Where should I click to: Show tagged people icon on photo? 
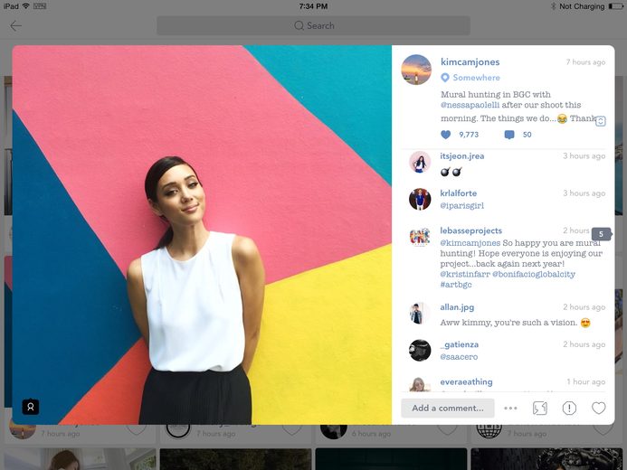click(x=31, y=407)
